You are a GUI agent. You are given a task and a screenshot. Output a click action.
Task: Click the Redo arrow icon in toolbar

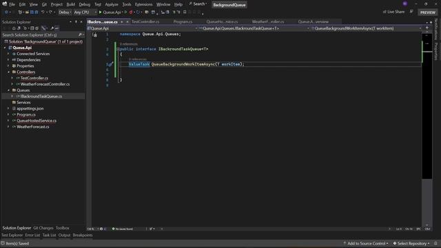pos(50,12)
